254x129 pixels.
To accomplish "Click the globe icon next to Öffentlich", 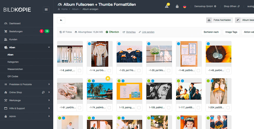I will pos(107,32).
